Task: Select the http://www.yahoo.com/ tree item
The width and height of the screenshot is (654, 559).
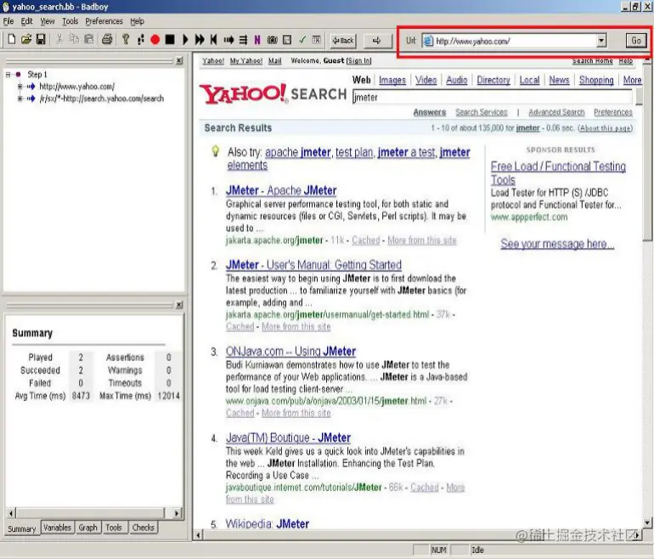Action: click(x=76, y=87)
